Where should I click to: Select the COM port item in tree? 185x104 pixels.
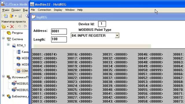pos(25,71)
